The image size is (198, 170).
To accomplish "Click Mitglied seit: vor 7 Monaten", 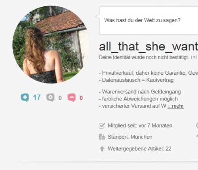I will 140,126.
